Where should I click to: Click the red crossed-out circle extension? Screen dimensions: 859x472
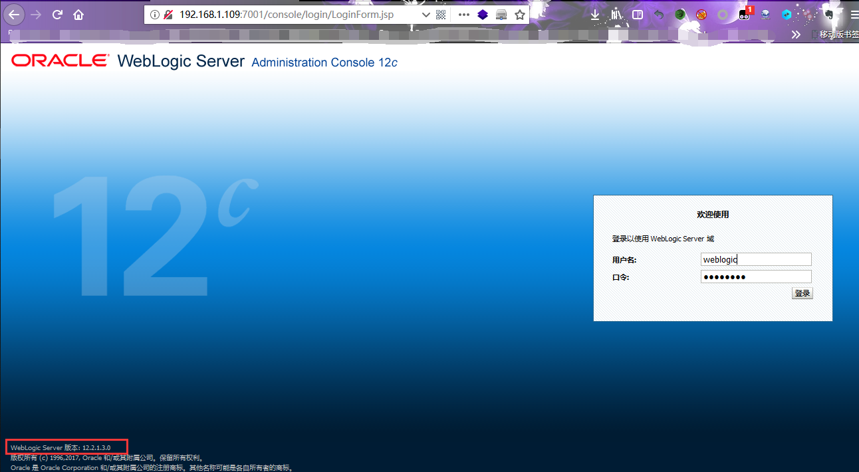coord(701,14)
